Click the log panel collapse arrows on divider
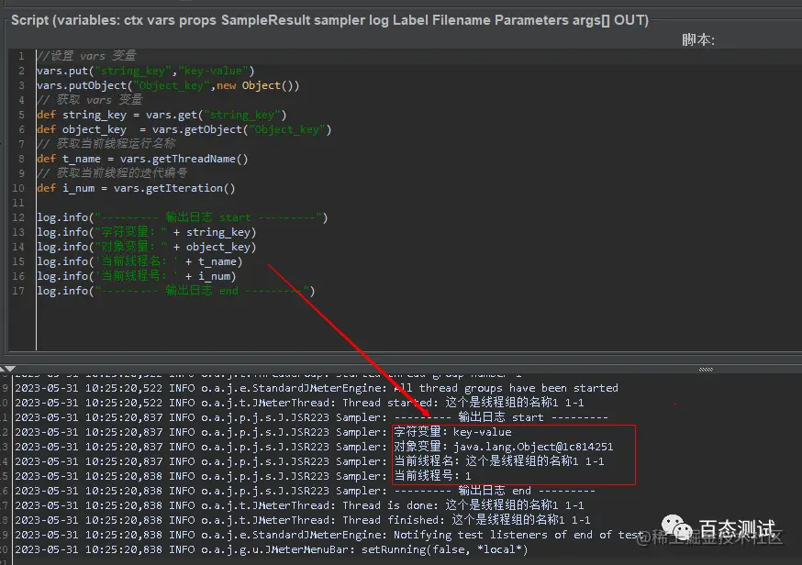 point(7,369)
